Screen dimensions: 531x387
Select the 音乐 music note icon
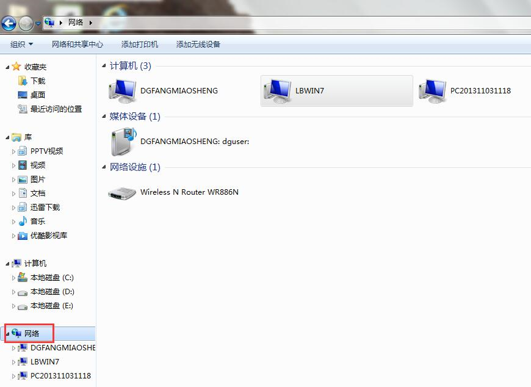[23, 221]
